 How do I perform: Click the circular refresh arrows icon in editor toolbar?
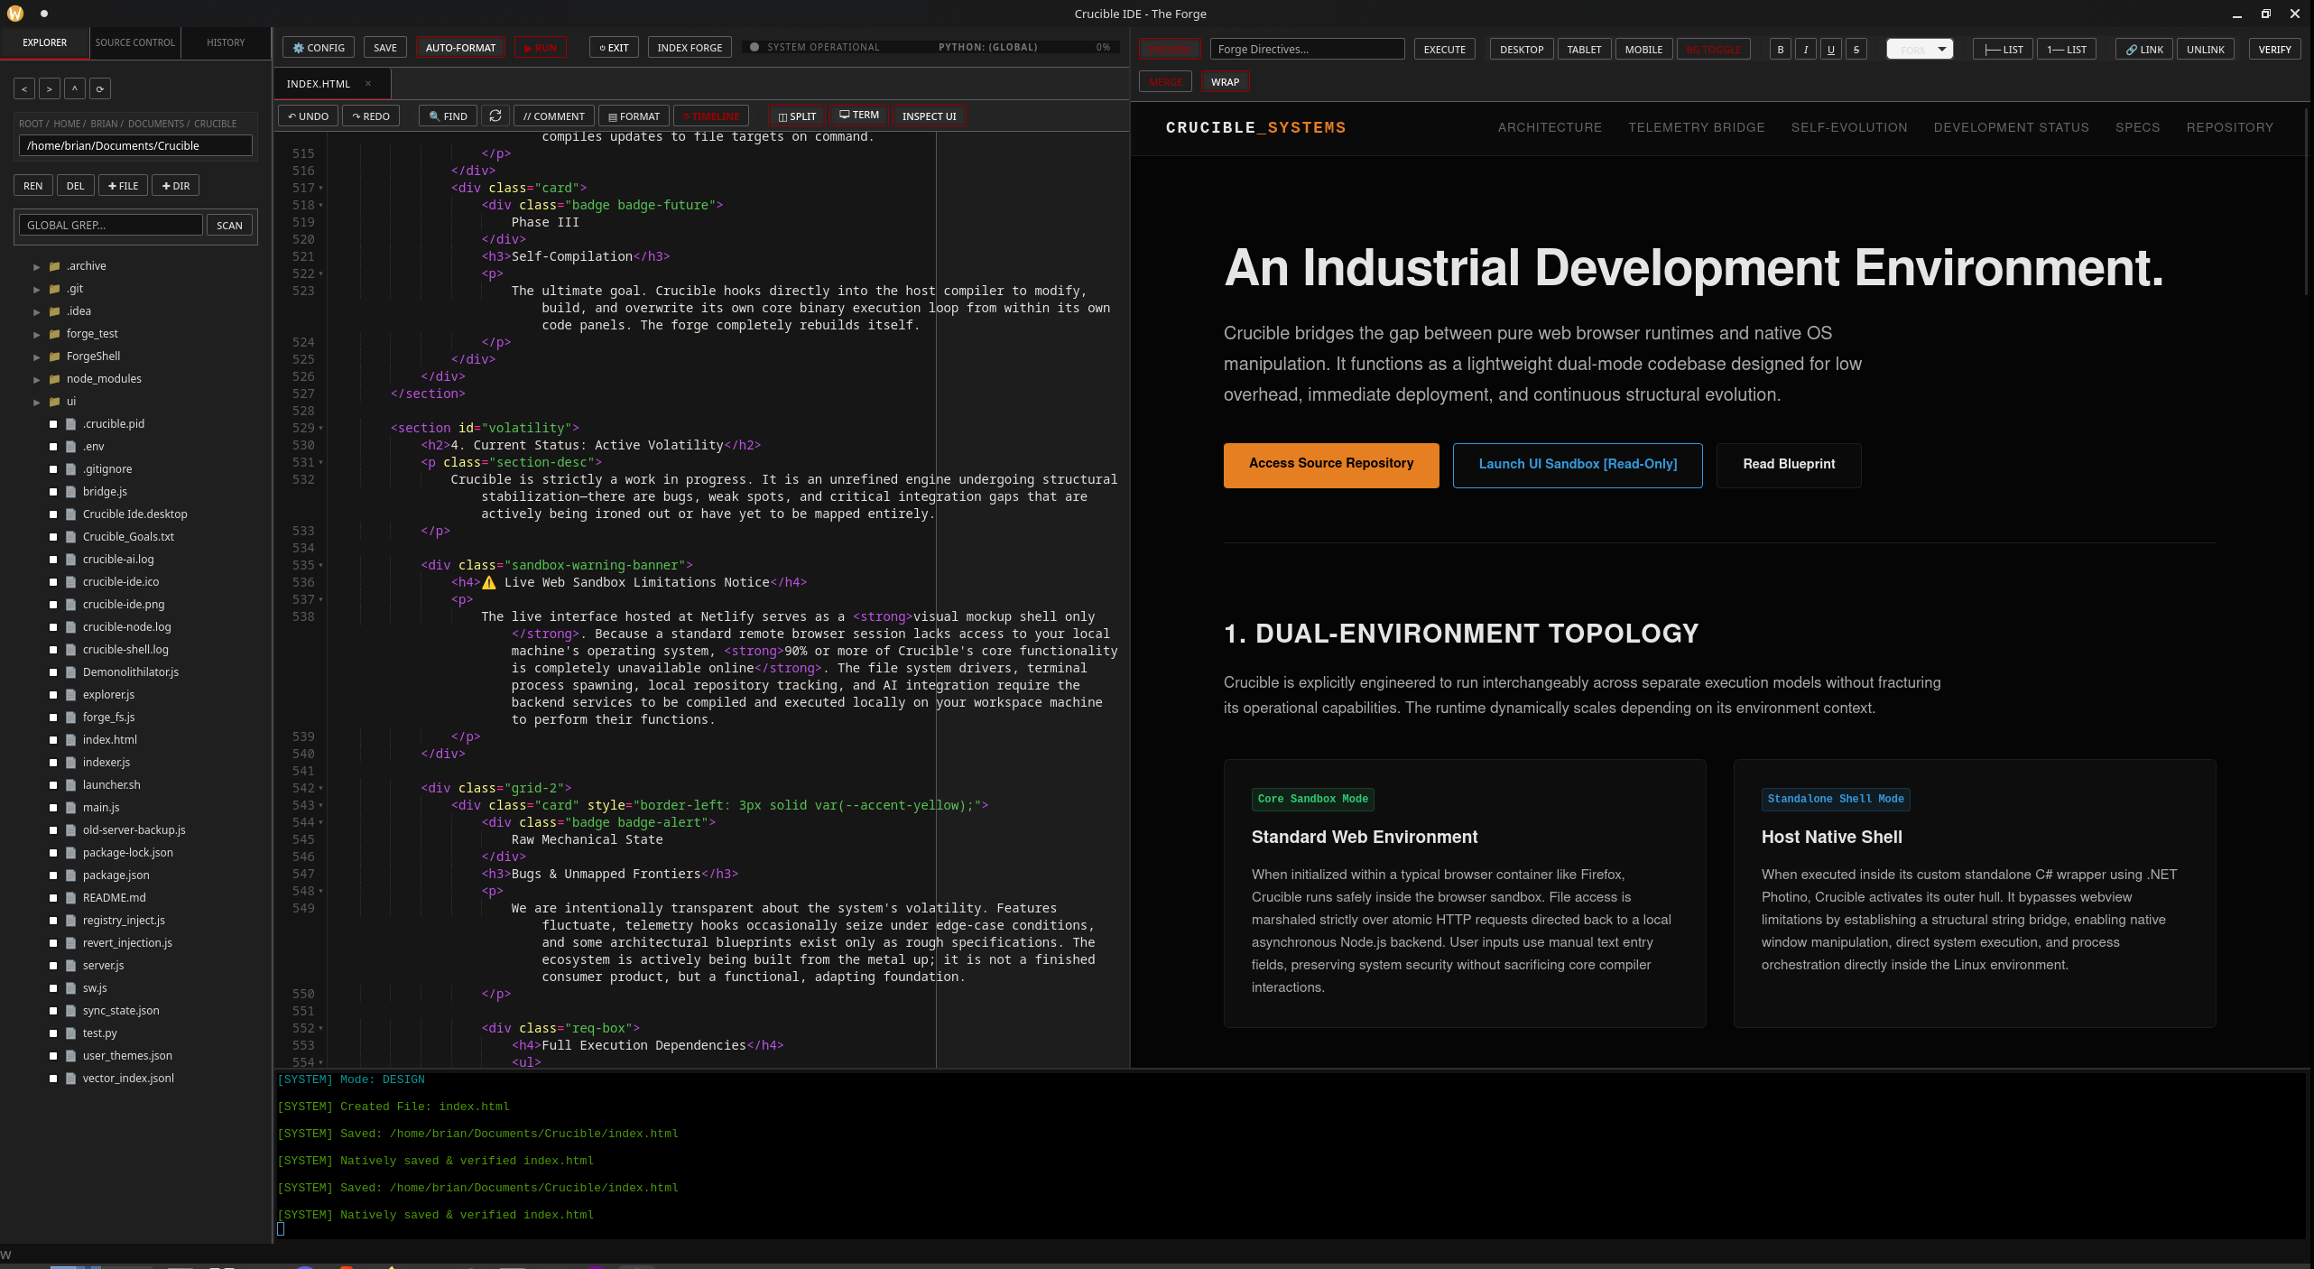tap(495, 116)
